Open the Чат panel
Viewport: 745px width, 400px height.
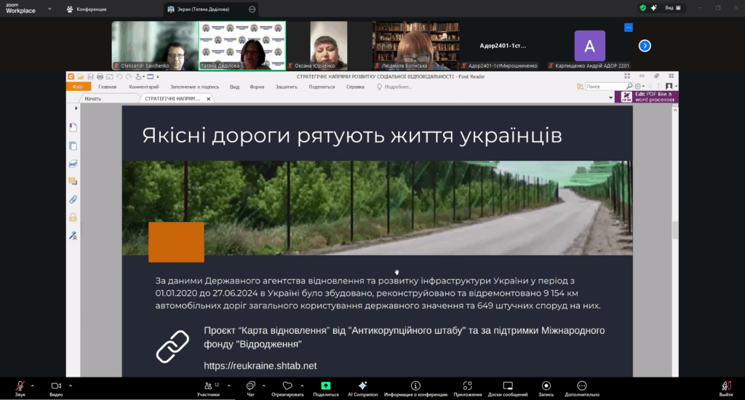click(250, 386)
